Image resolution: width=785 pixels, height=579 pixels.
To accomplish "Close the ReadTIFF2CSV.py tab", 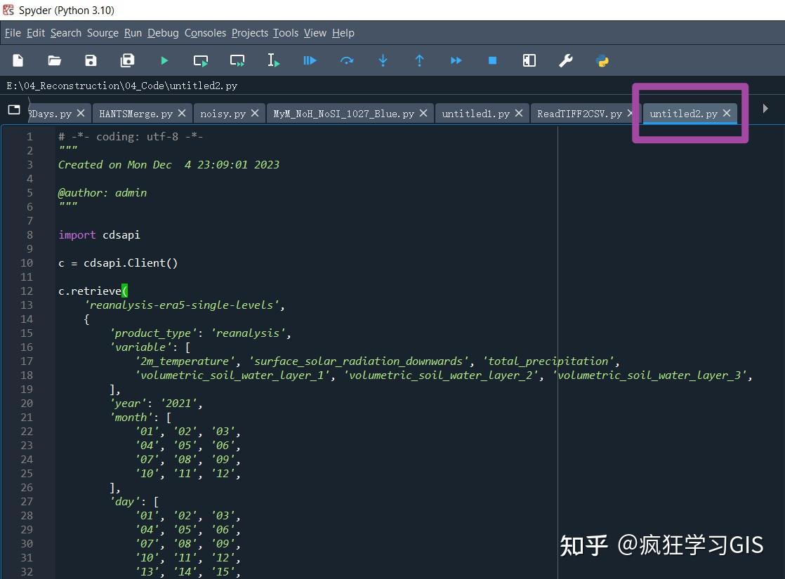I will click(x=630, y=112).
